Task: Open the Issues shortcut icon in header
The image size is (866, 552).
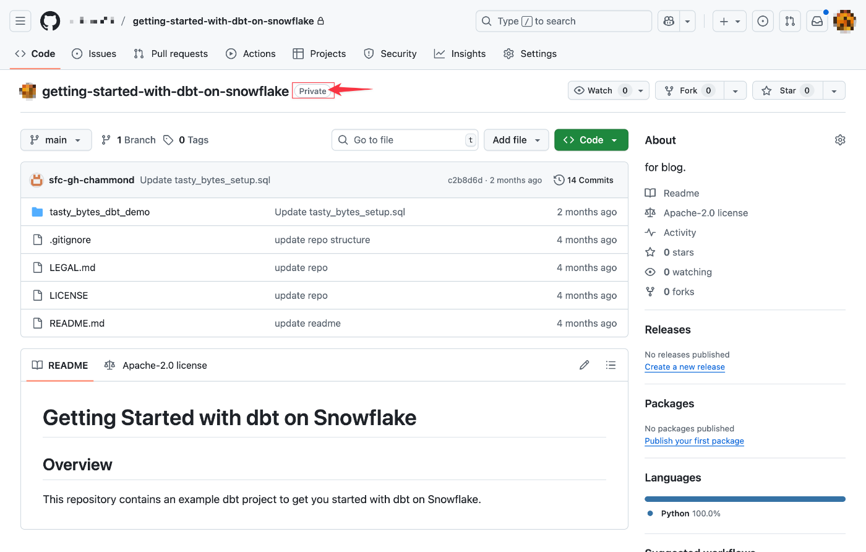Action: coord(763,21)
